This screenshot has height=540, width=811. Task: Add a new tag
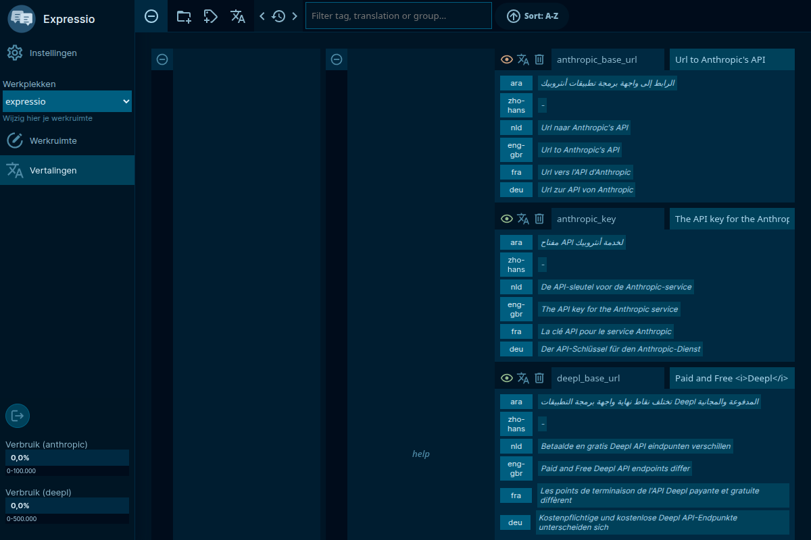211,16
